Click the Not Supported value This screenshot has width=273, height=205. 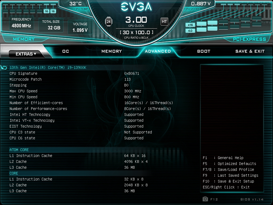(x=138, y=132)
